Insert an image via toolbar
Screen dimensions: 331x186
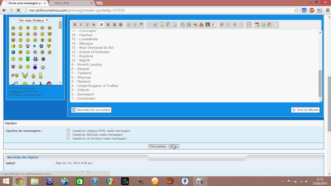pos(189,25)
